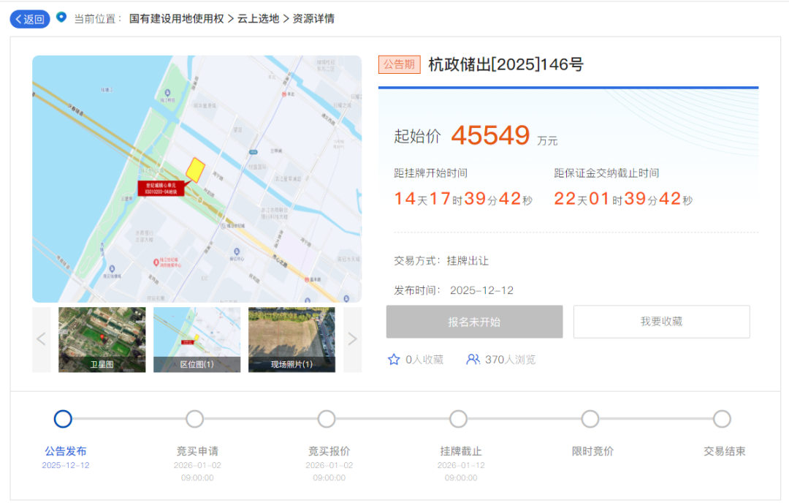This screenshot has width=789, height=503.
Task: Toggle the collection star near 0人收藏
Action: point(394,359)
